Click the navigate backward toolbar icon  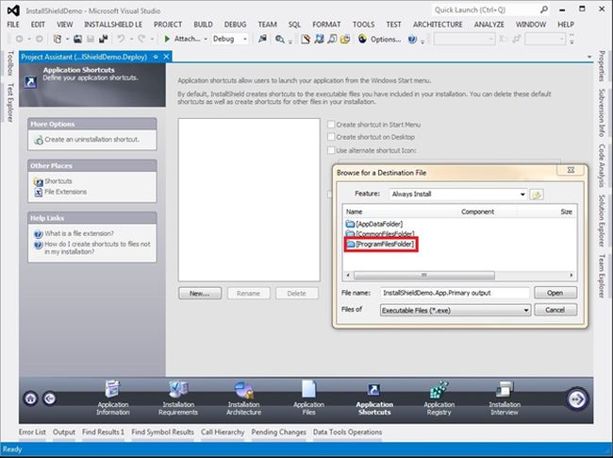click(19, 39)
